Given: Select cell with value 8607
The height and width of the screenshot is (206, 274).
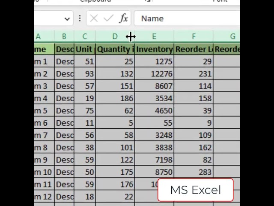Looking at the screenshot, I should 154,86.
